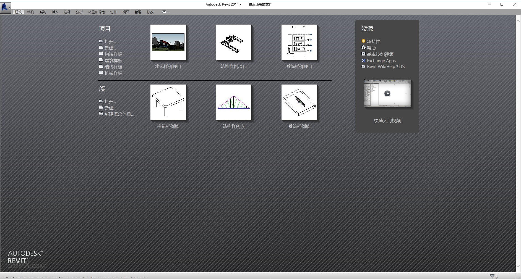Viewport: 521px width, 279px height.
Task: Open the 建筑样例项目 thumbnail
Action: 168,42
